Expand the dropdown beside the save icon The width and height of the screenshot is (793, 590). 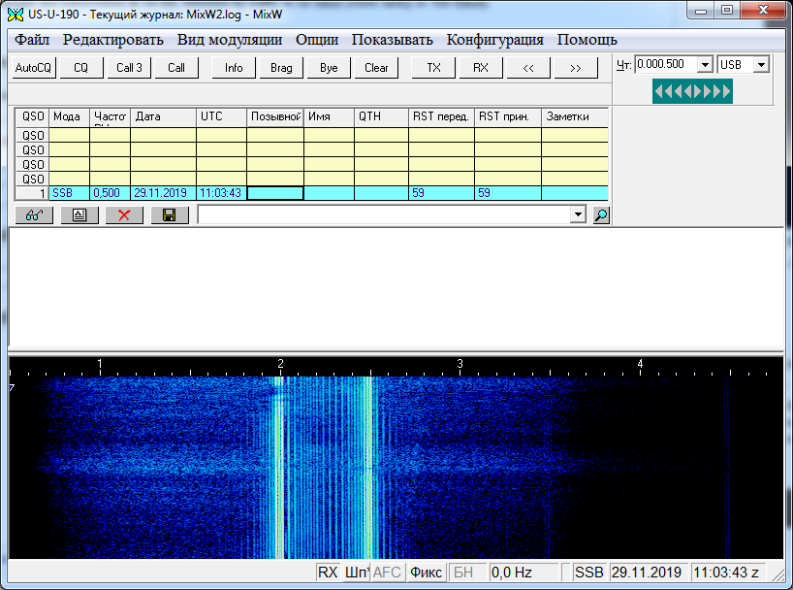coord(578,214)
